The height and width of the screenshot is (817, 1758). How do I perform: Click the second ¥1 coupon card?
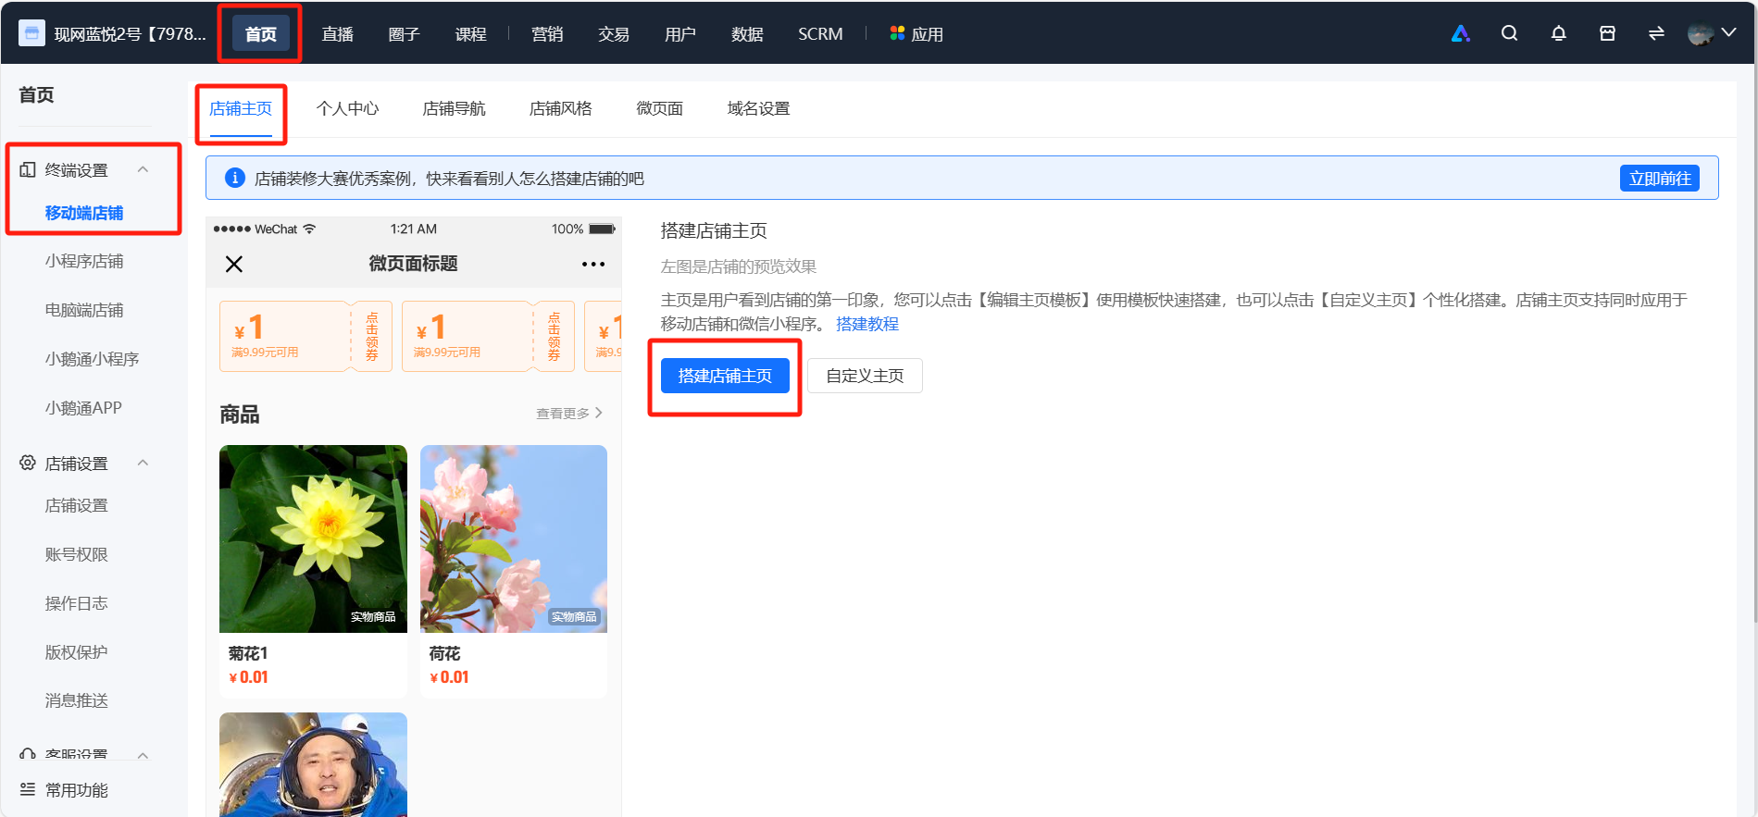tap(488, 336)
